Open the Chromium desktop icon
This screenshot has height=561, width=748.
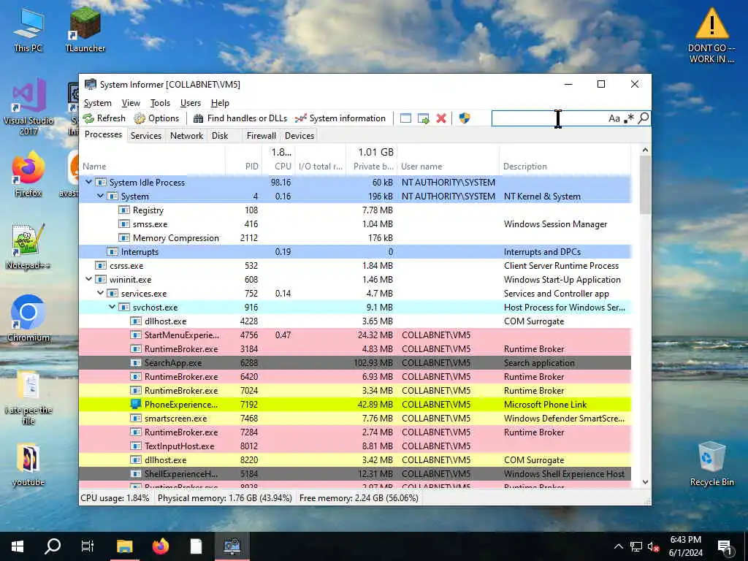point(28,318)
